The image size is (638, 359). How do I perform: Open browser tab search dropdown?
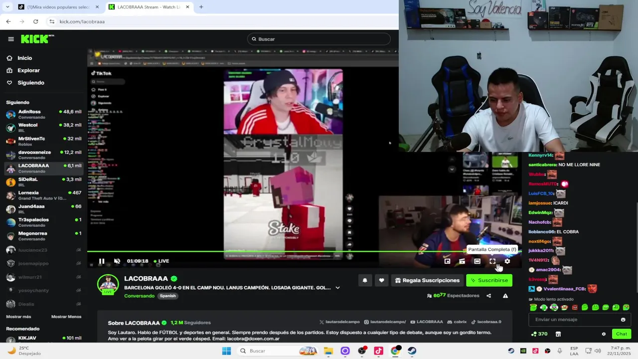click(x=7, y=7)
